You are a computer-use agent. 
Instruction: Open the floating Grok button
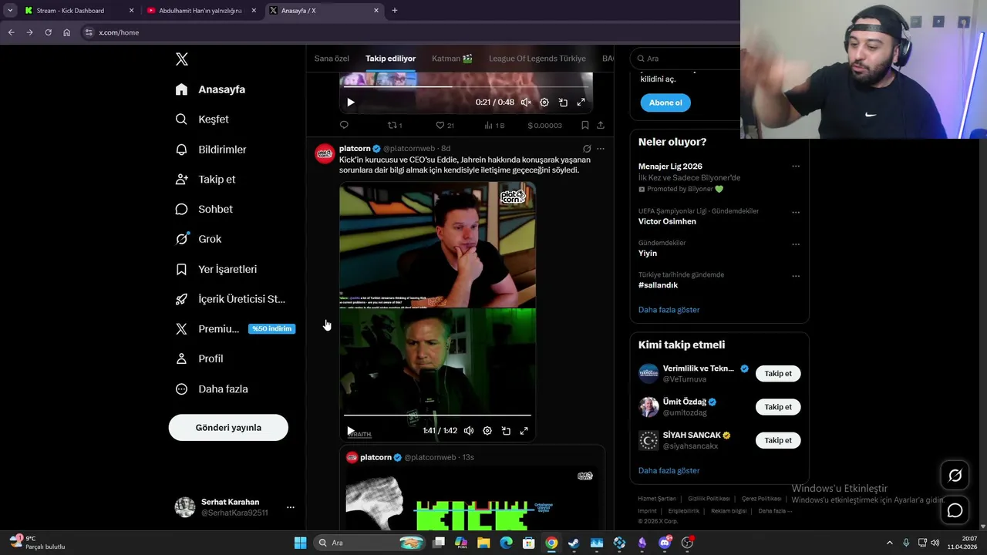955,476
